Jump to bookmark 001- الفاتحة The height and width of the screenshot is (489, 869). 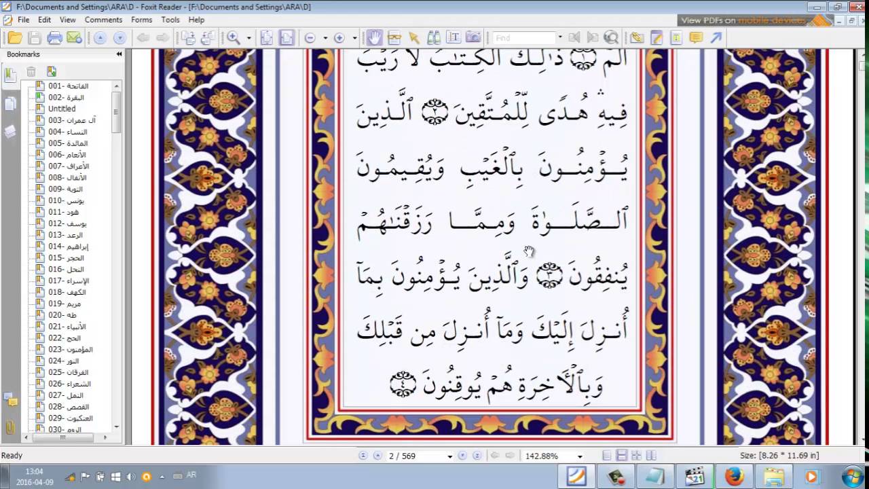coord(68,86)
